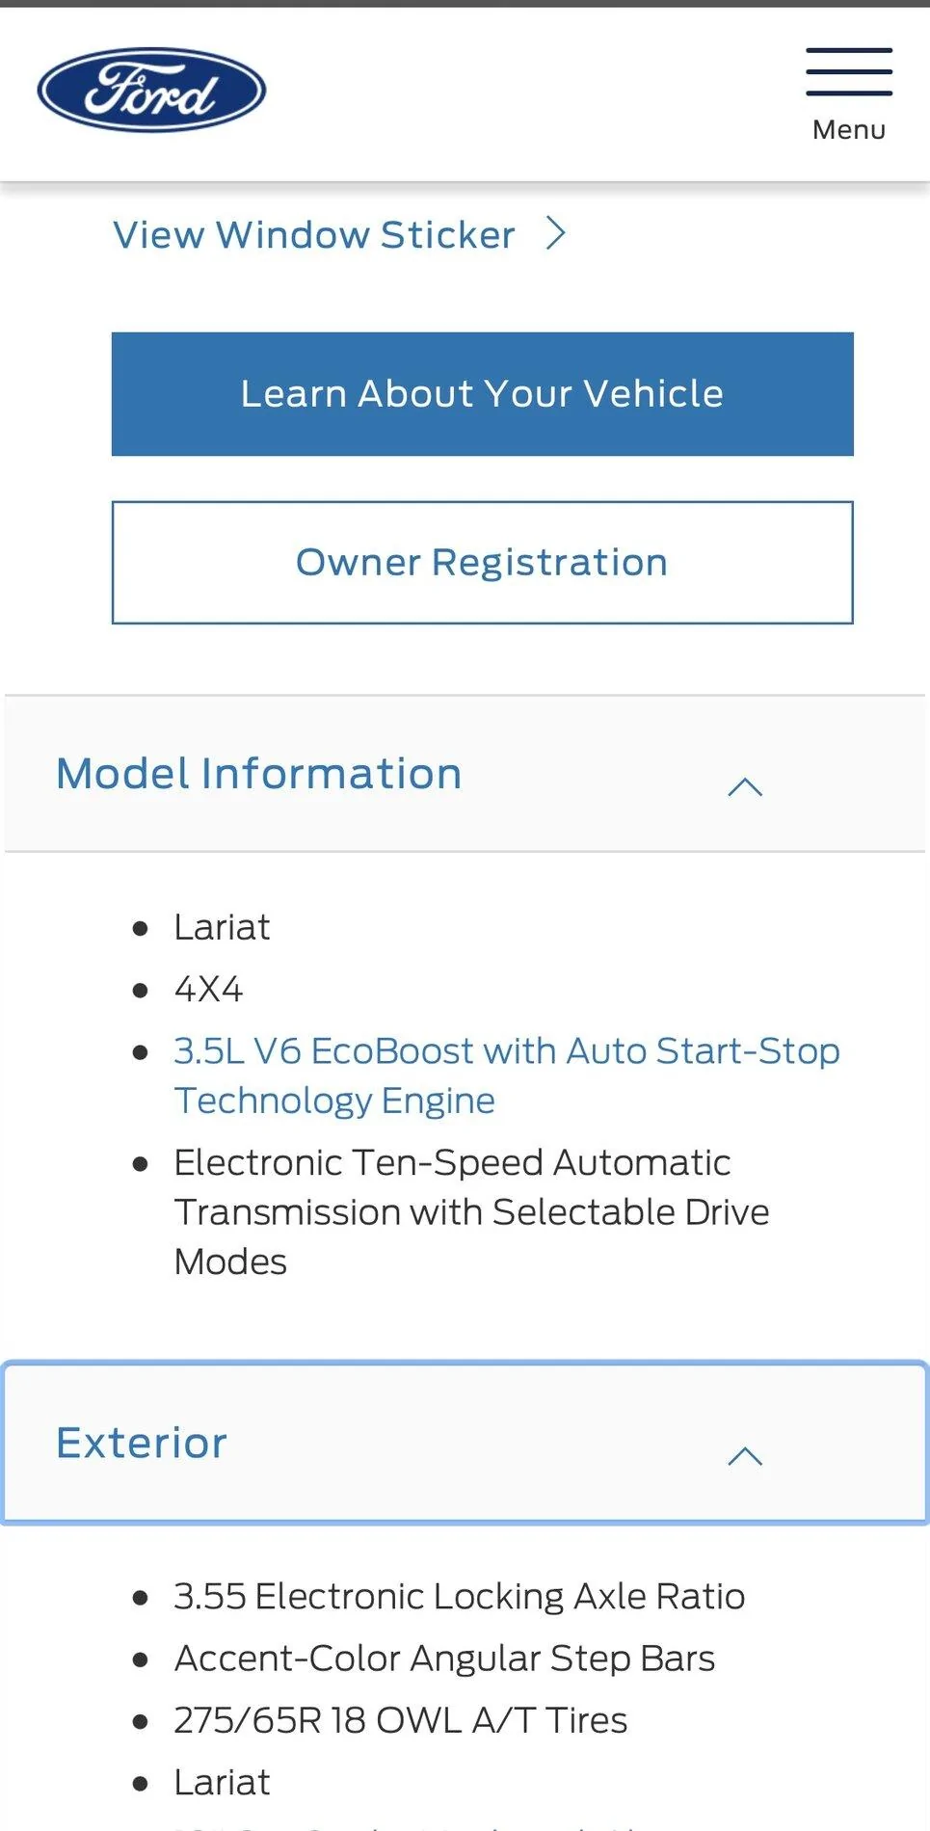This screenshot has width=930, height=1831.
Task: Click View Window Sticker
Action: pyautogui.click(x=313, y=233)
